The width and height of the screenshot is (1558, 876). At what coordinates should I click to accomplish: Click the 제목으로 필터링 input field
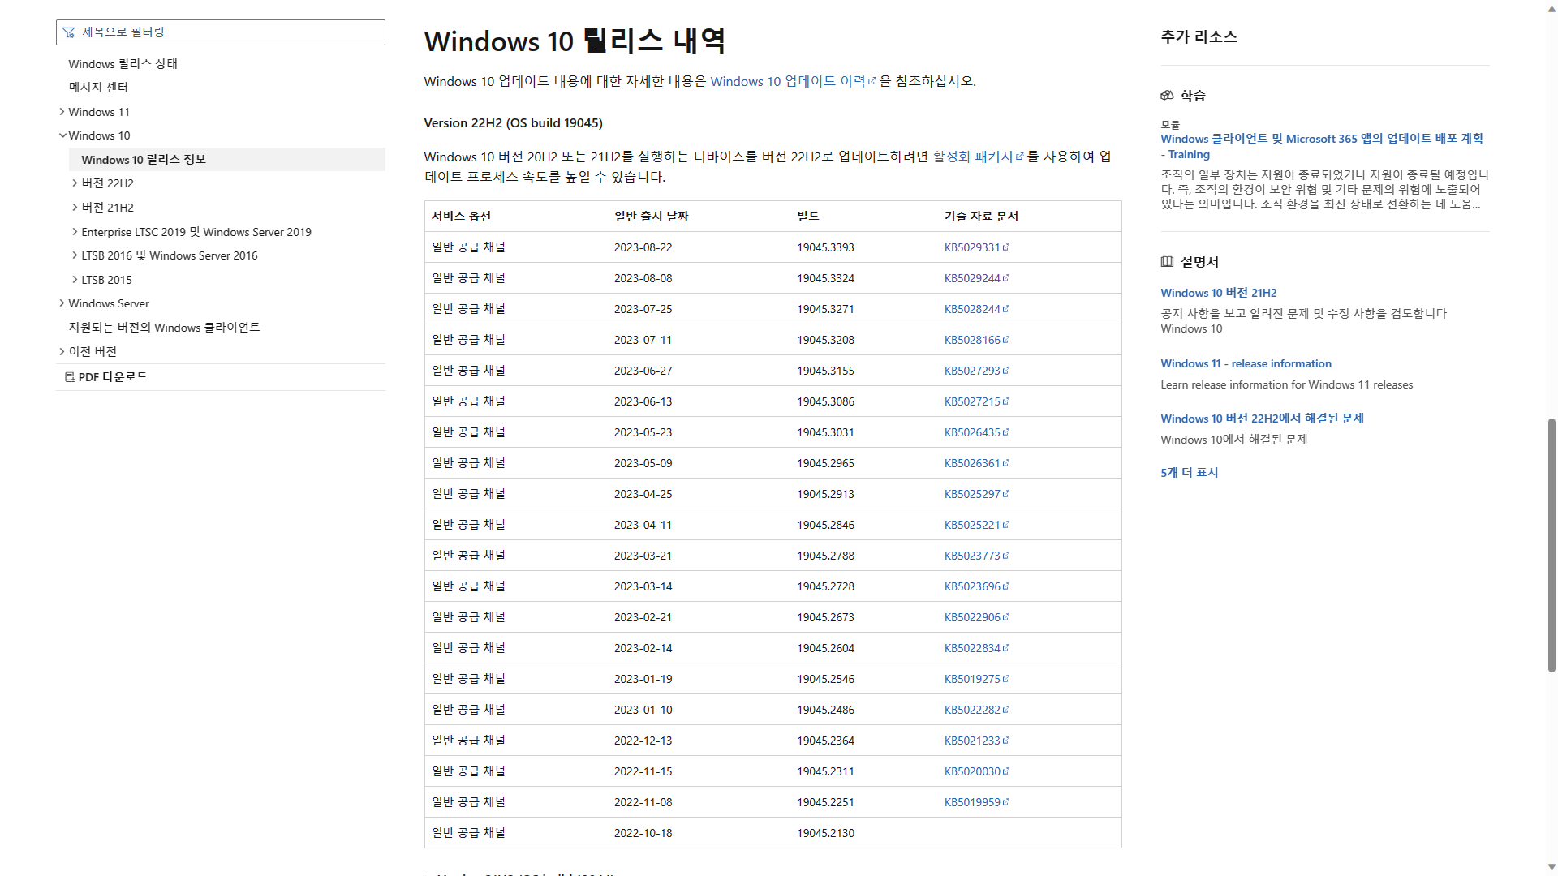(227, 32)
